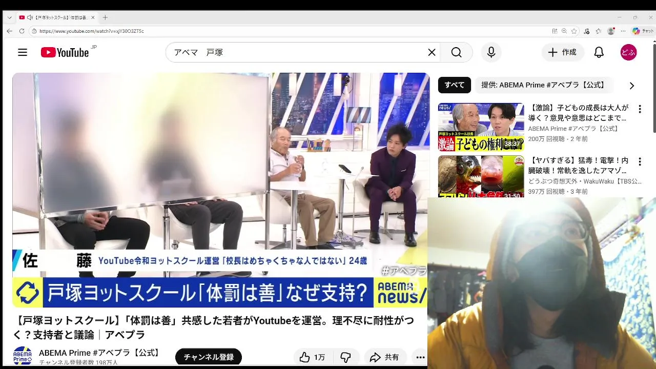
Task: Open the アマゾン piranha recommended video thumbnail
Action: click(481, 176)
